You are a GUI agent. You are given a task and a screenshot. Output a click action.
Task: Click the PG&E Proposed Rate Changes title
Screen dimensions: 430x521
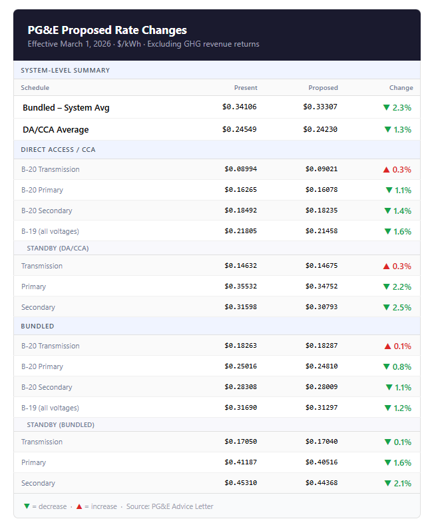(107, 30)
